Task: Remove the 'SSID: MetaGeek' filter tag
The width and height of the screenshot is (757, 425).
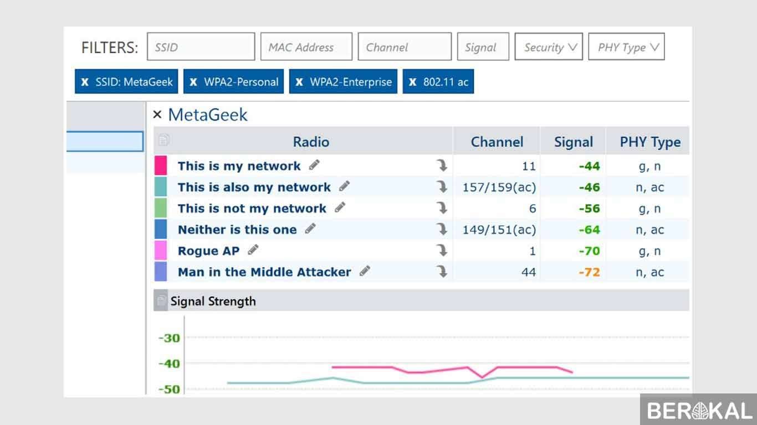Action: (x=85, y=82)
